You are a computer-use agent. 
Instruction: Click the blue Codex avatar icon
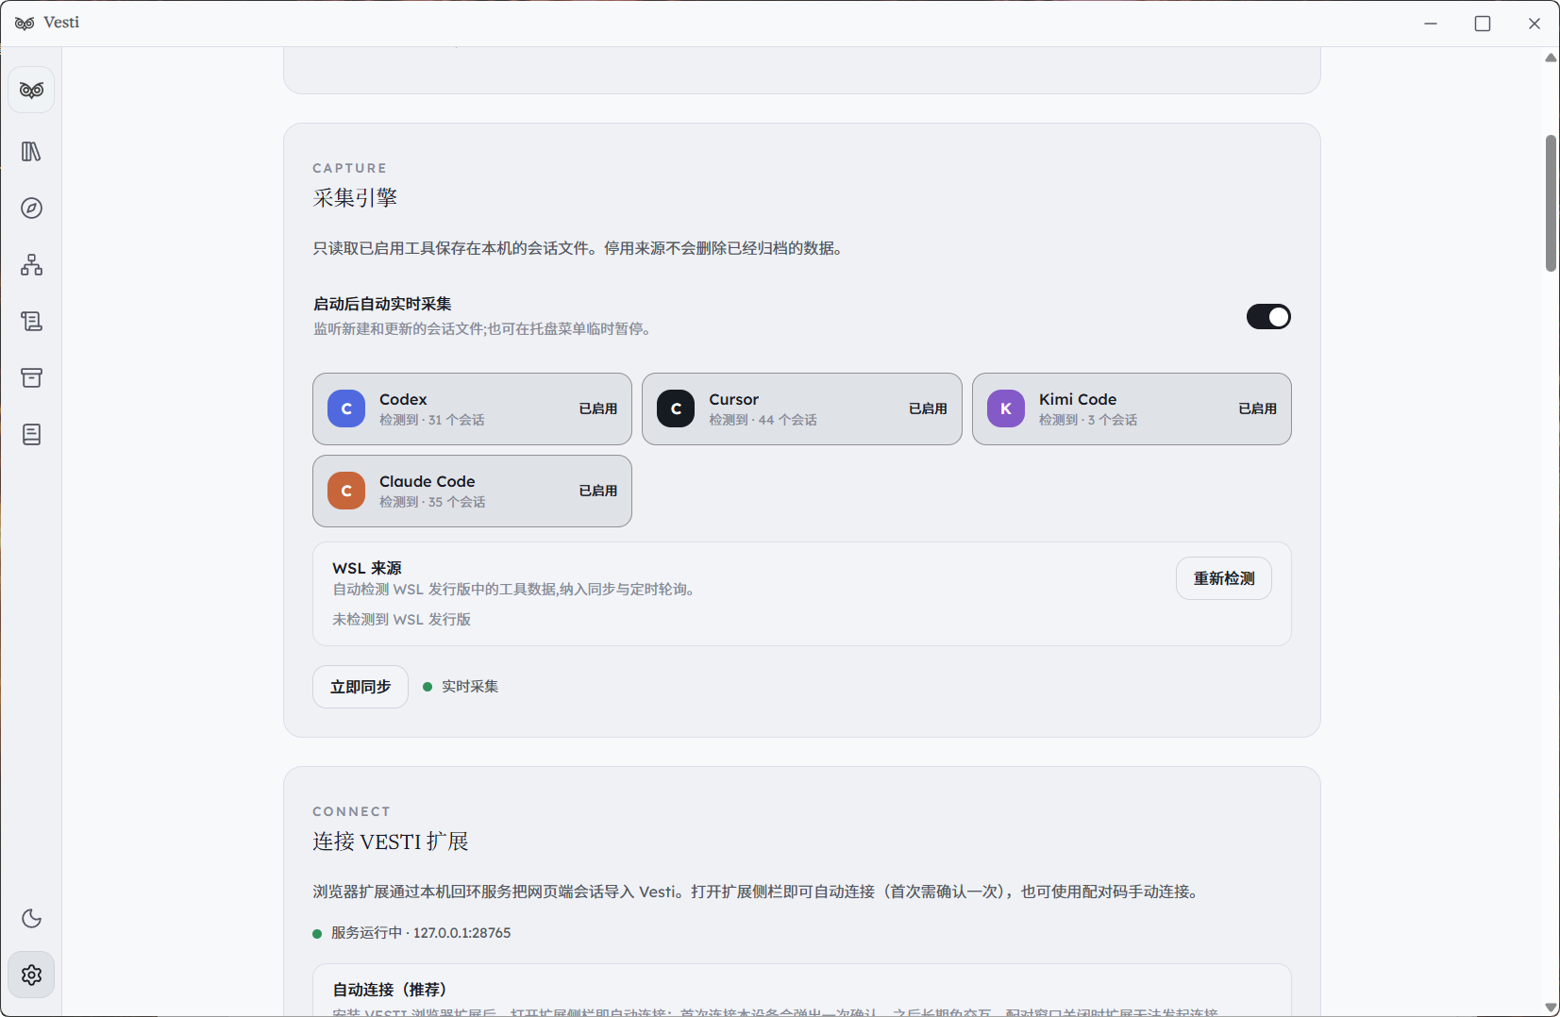tap(346, 408)
